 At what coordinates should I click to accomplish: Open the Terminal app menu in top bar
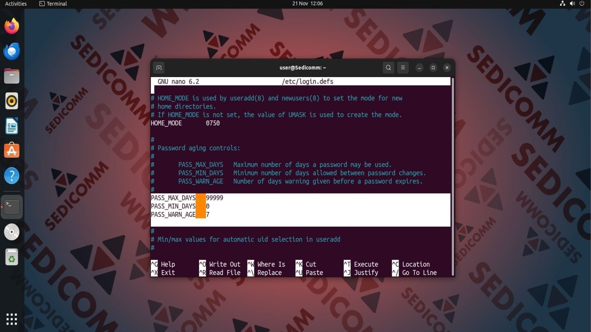(53, 4)
